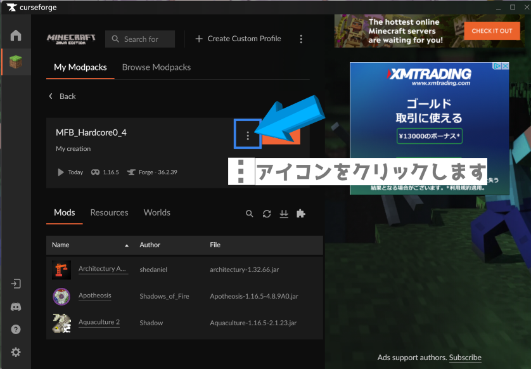The height and width of the screenshot is (369, 531).
Task: Focus the Search for input field
Action: [140, 39]
